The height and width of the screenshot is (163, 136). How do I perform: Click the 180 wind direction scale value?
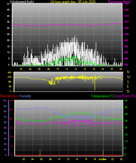[9, 82]
